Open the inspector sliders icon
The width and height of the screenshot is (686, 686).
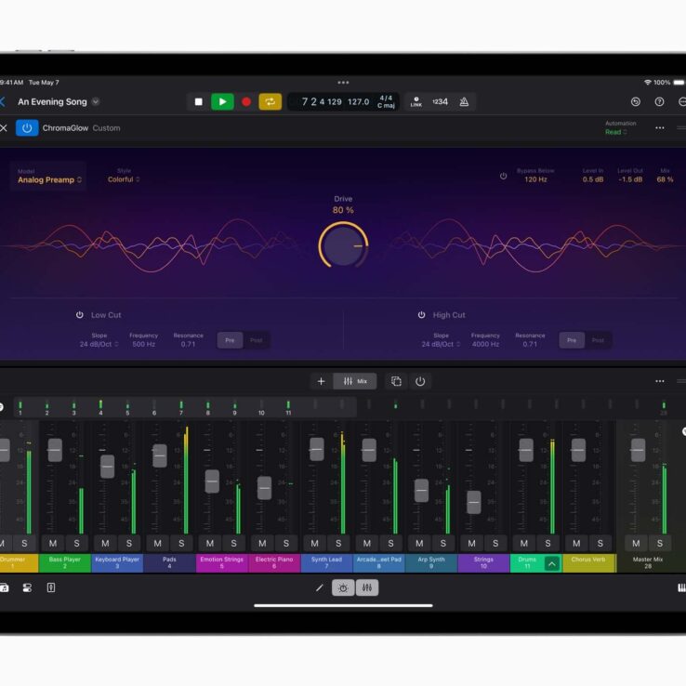click(x=27, y=588)
